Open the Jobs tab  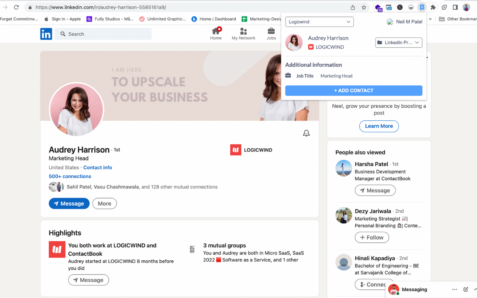point(271,34)
